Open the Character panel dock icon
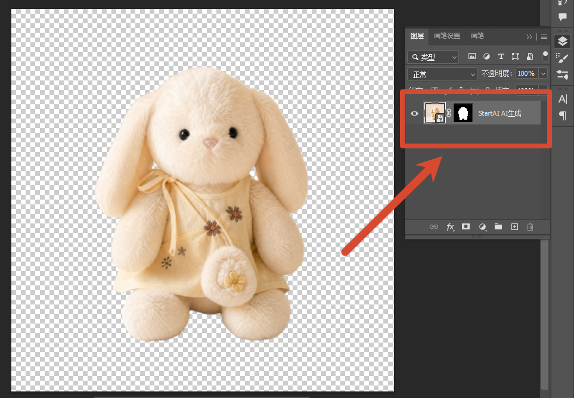Viewport: 574px width, 398px height. coord(562,99)
